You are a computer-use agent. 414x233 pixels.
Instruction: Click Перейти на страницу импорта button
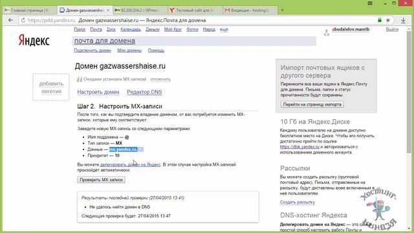(312, 104)
